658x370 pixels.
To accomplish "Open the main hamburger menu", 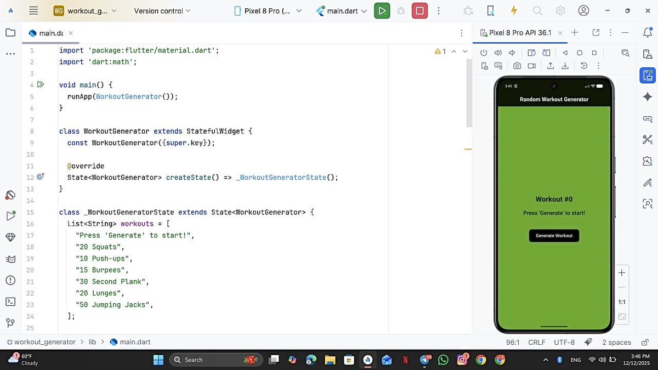I will tap(33, 10).
